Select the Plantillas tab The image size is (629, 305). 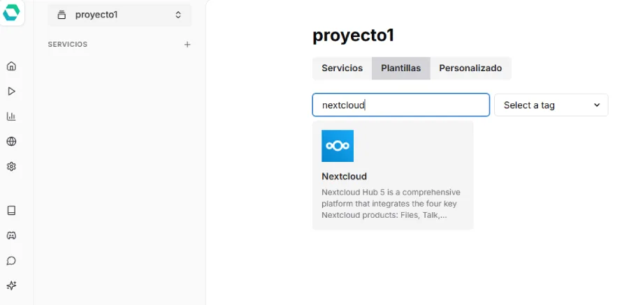click(x=400, y=68)
